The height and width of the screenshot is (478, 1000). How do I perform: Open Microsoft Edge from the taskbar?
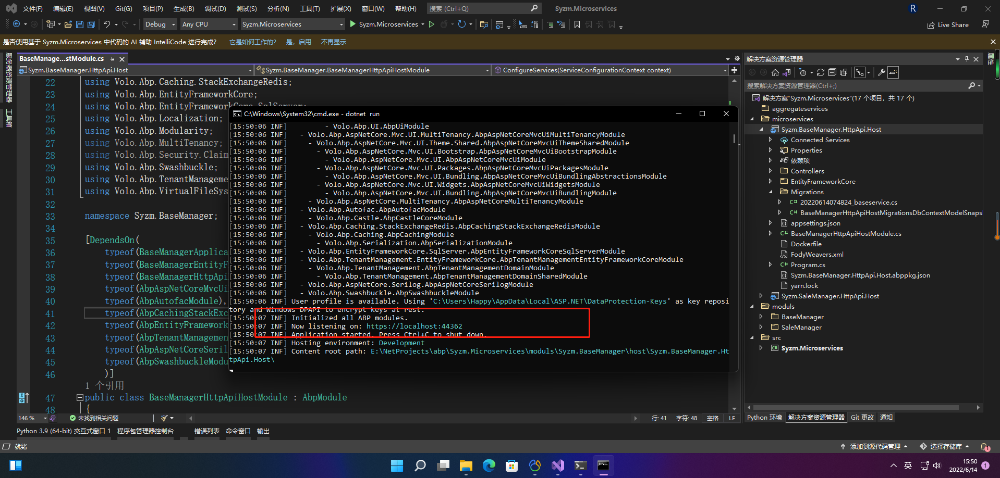[x=489, y=466]
